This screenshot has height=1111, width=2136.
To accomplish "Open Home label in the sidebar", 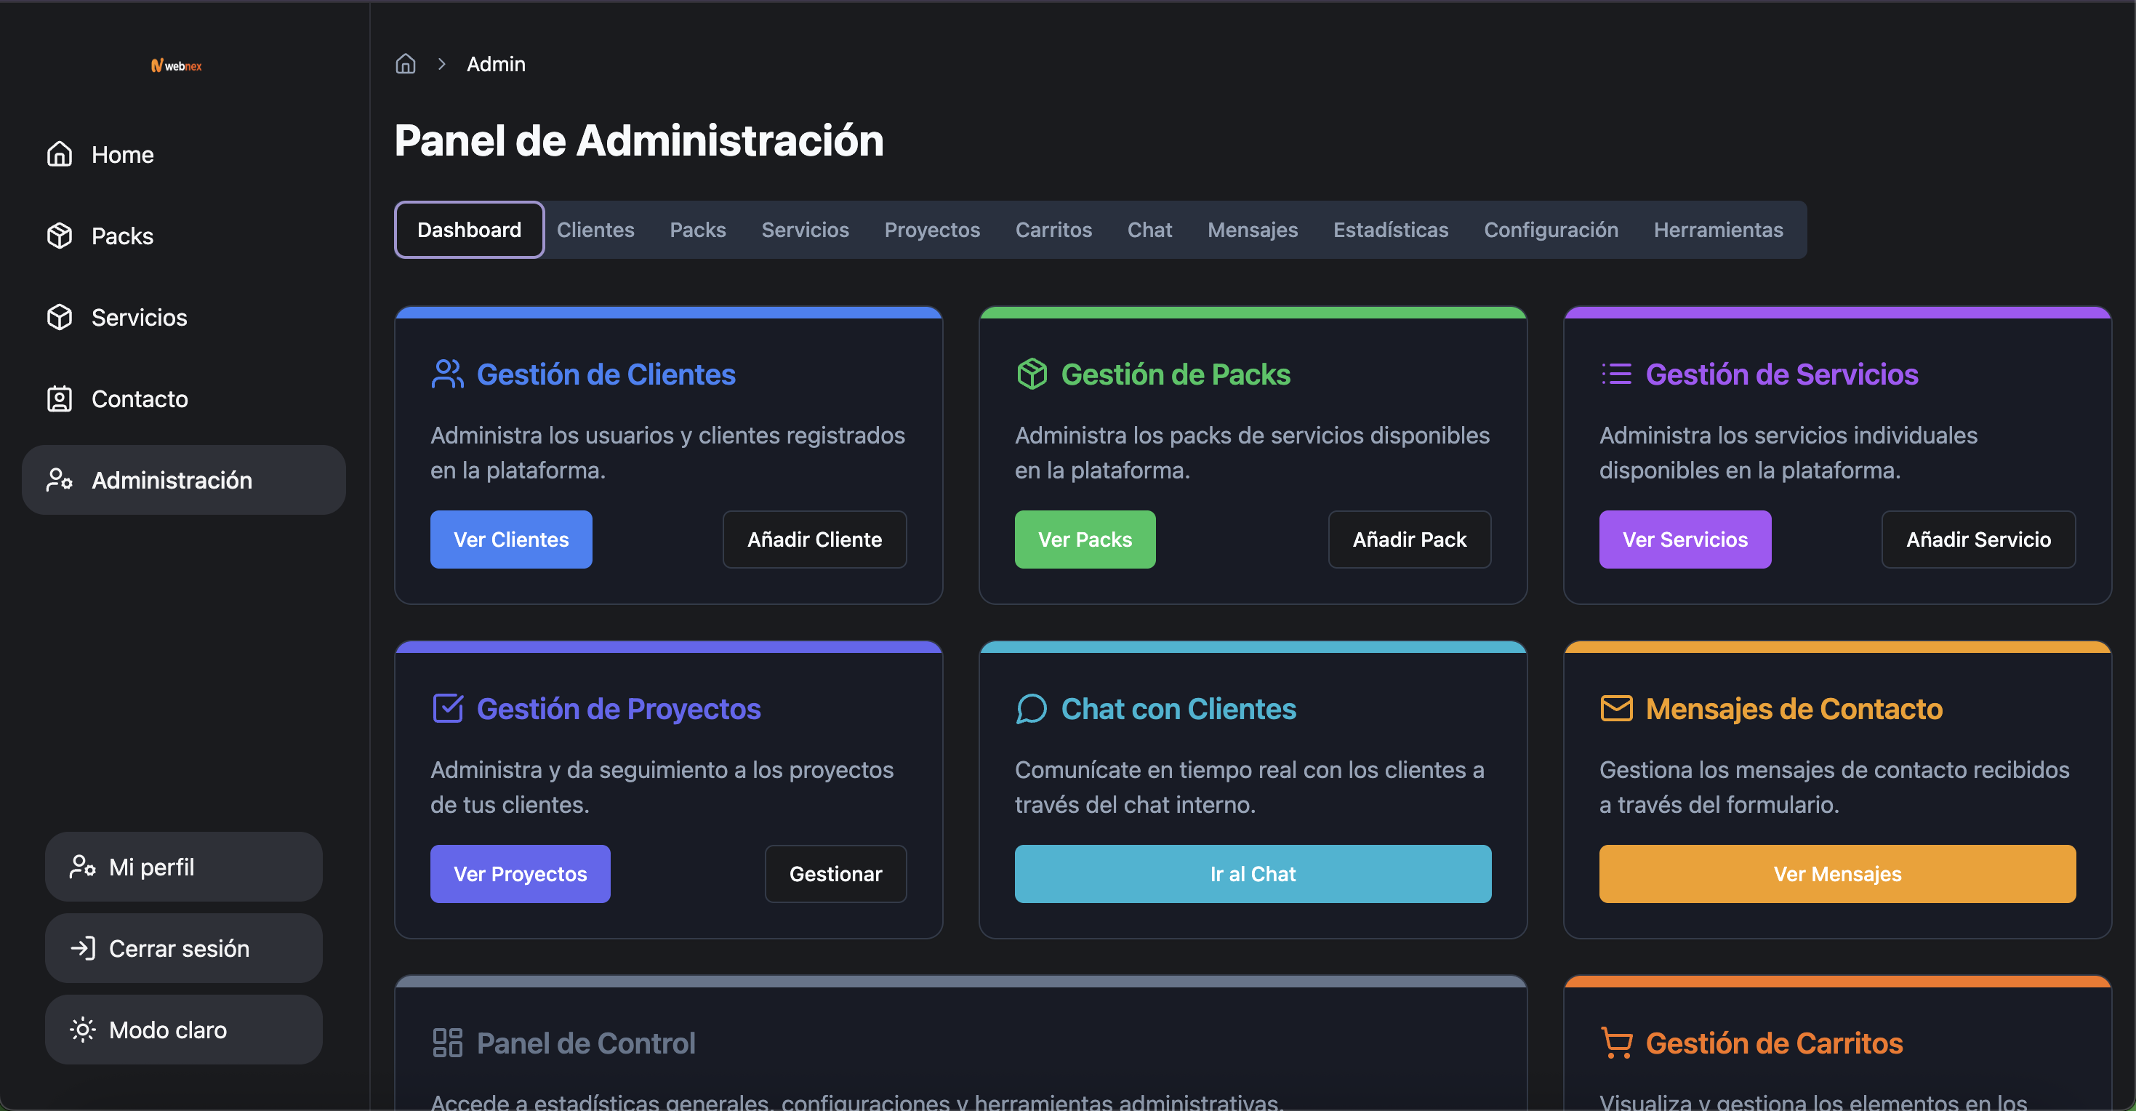I will pos(123,154).
